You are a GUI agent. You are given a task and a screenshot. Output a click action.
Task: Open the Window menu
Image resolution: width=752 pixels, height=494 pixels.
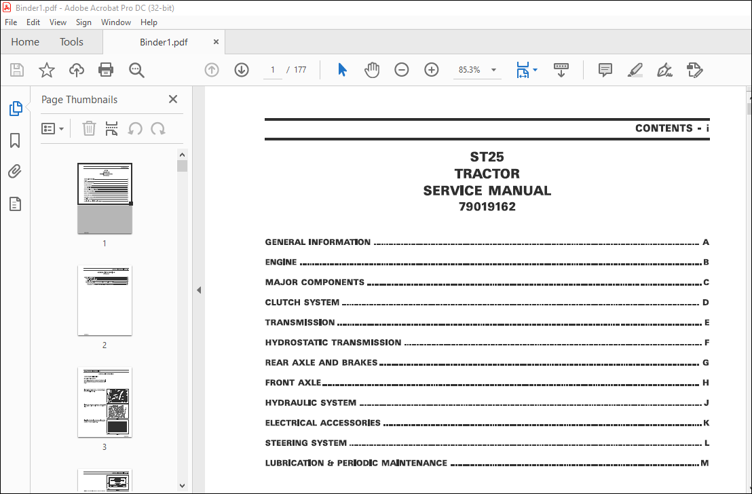[x=115, y=22]
